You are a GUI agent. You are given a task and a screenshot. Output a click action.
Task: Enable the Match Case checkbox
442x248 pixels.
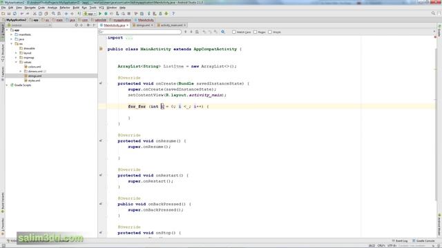tap(234, 32)
